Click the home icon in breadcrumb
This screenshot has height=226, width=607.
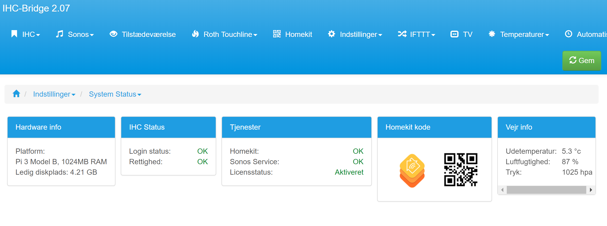tap(16, 94)
